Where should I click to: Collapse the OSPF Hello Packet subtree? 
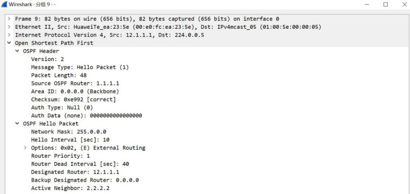pyautogui.click(x=18, y=124)
